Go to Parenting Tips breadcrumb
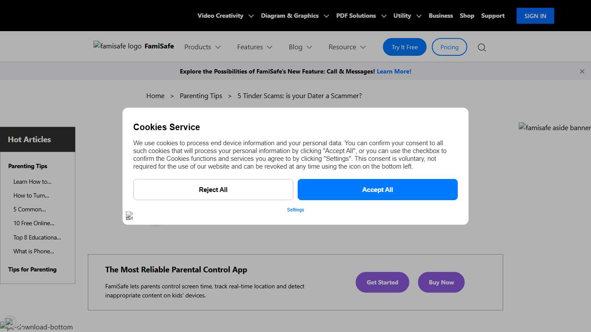 pos(201,96)
